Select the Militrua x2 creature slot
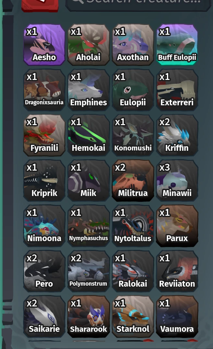This screenshot has width=213, height=349. tap(133, 180)
